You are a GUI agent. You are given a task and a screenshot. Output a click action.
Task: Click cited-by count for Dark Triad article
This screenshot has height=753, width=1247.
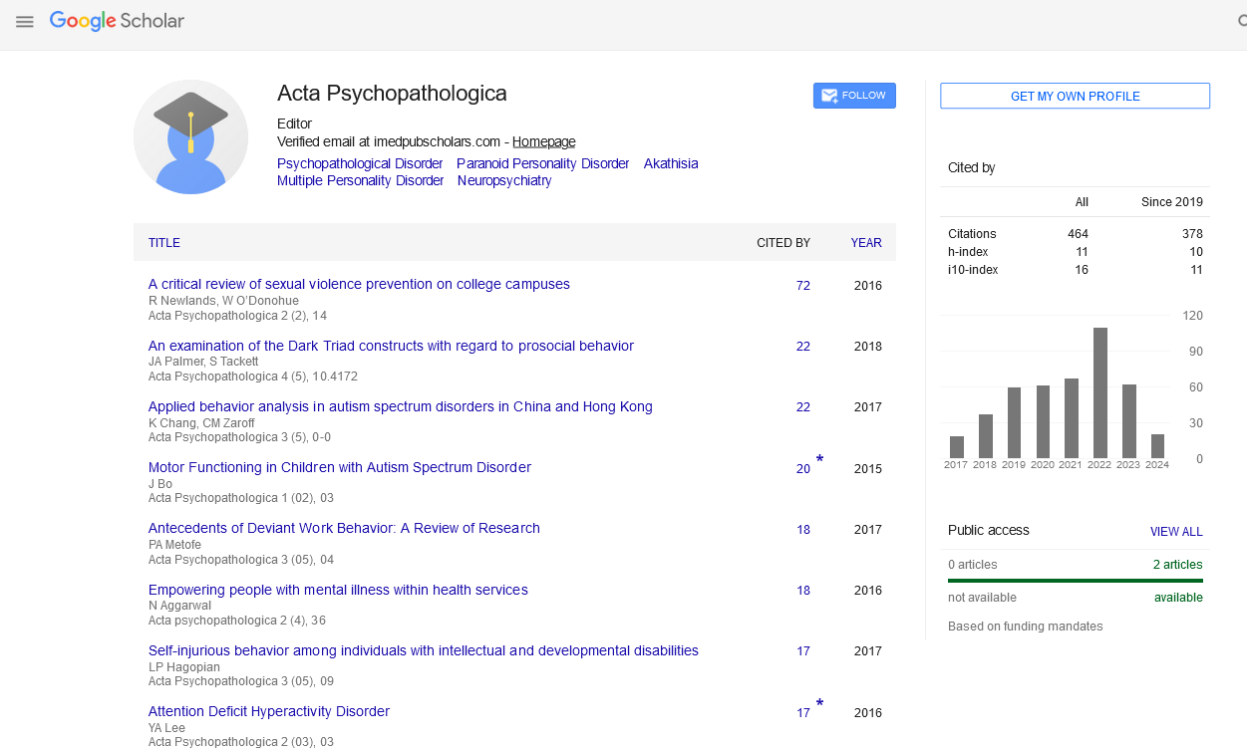click(x=803, y=347)
